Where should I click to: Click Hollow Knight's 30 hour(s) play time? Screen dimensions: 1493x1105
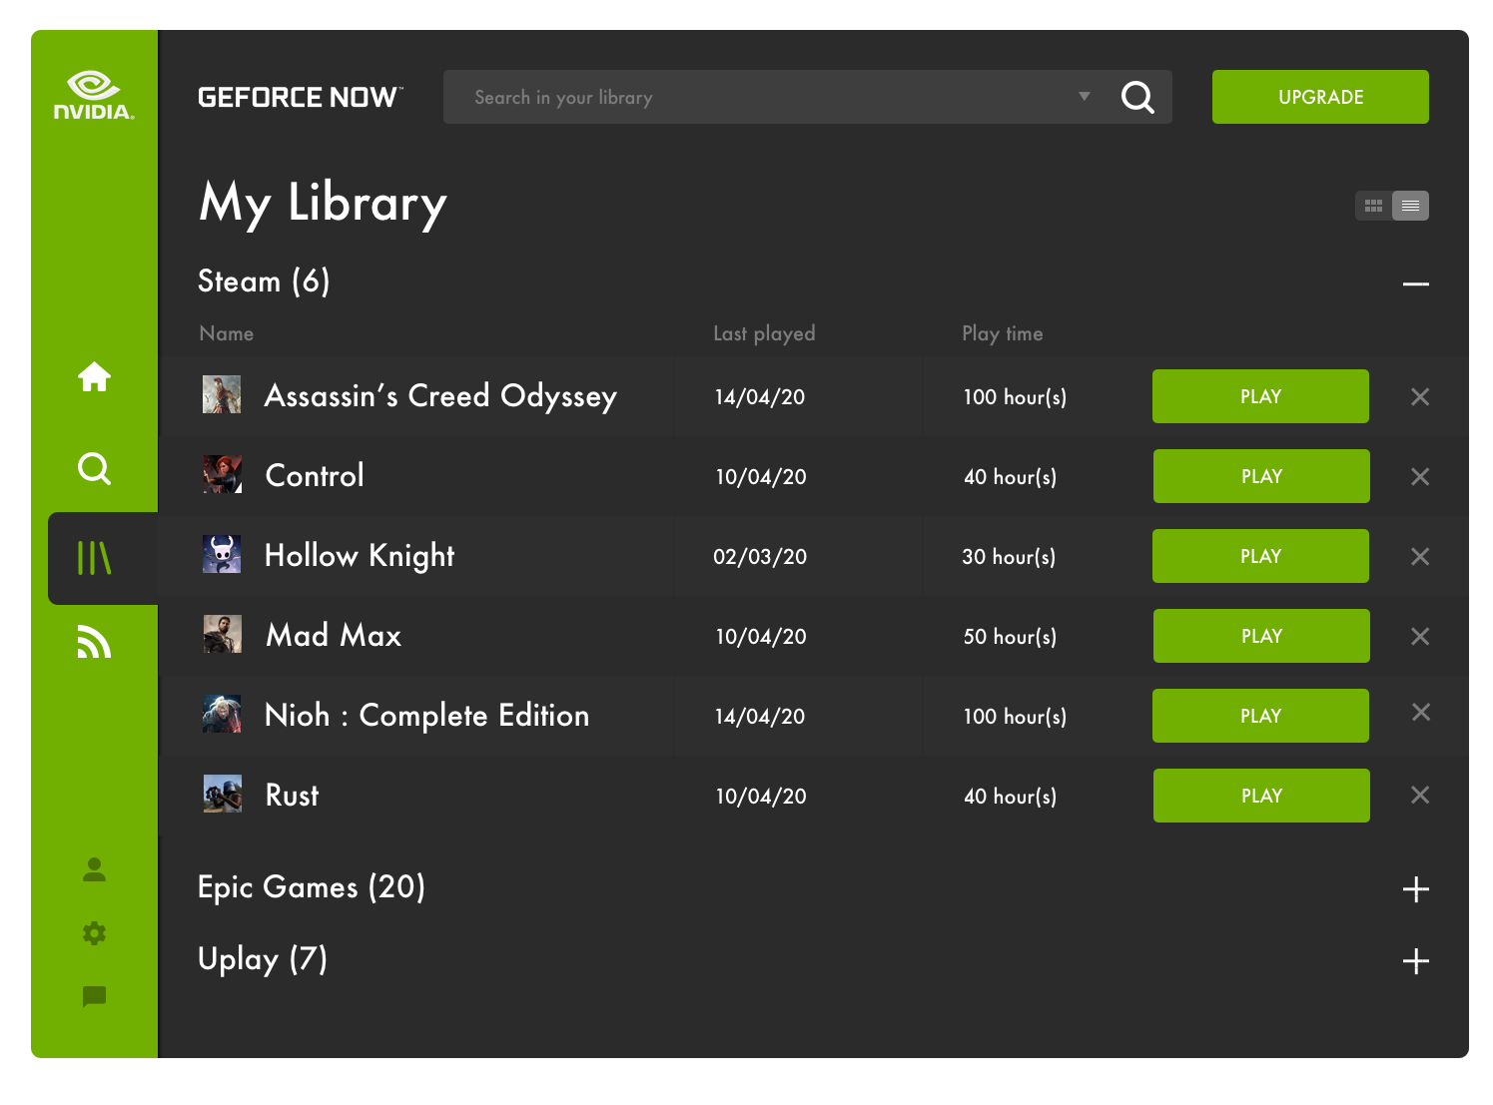(x=1009, y=557)
